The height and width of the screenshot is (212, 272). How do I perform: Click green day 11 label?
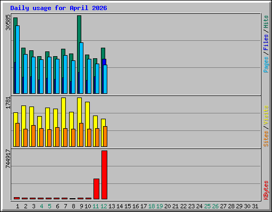pos(96,206)
